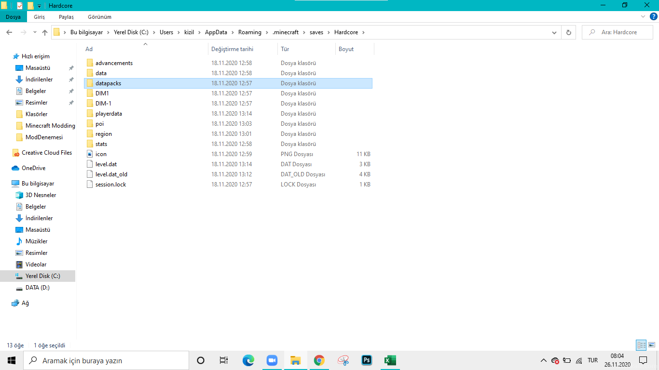
Task: Refresh the Hardcore folder view
Action: [x=568, y=32]
